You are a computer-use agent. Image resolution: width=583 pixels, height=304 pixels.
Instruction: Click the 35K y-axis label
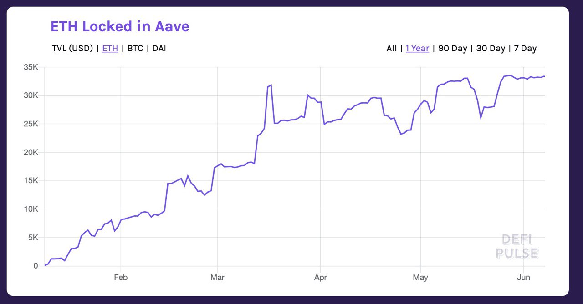(x=31, y=67)
